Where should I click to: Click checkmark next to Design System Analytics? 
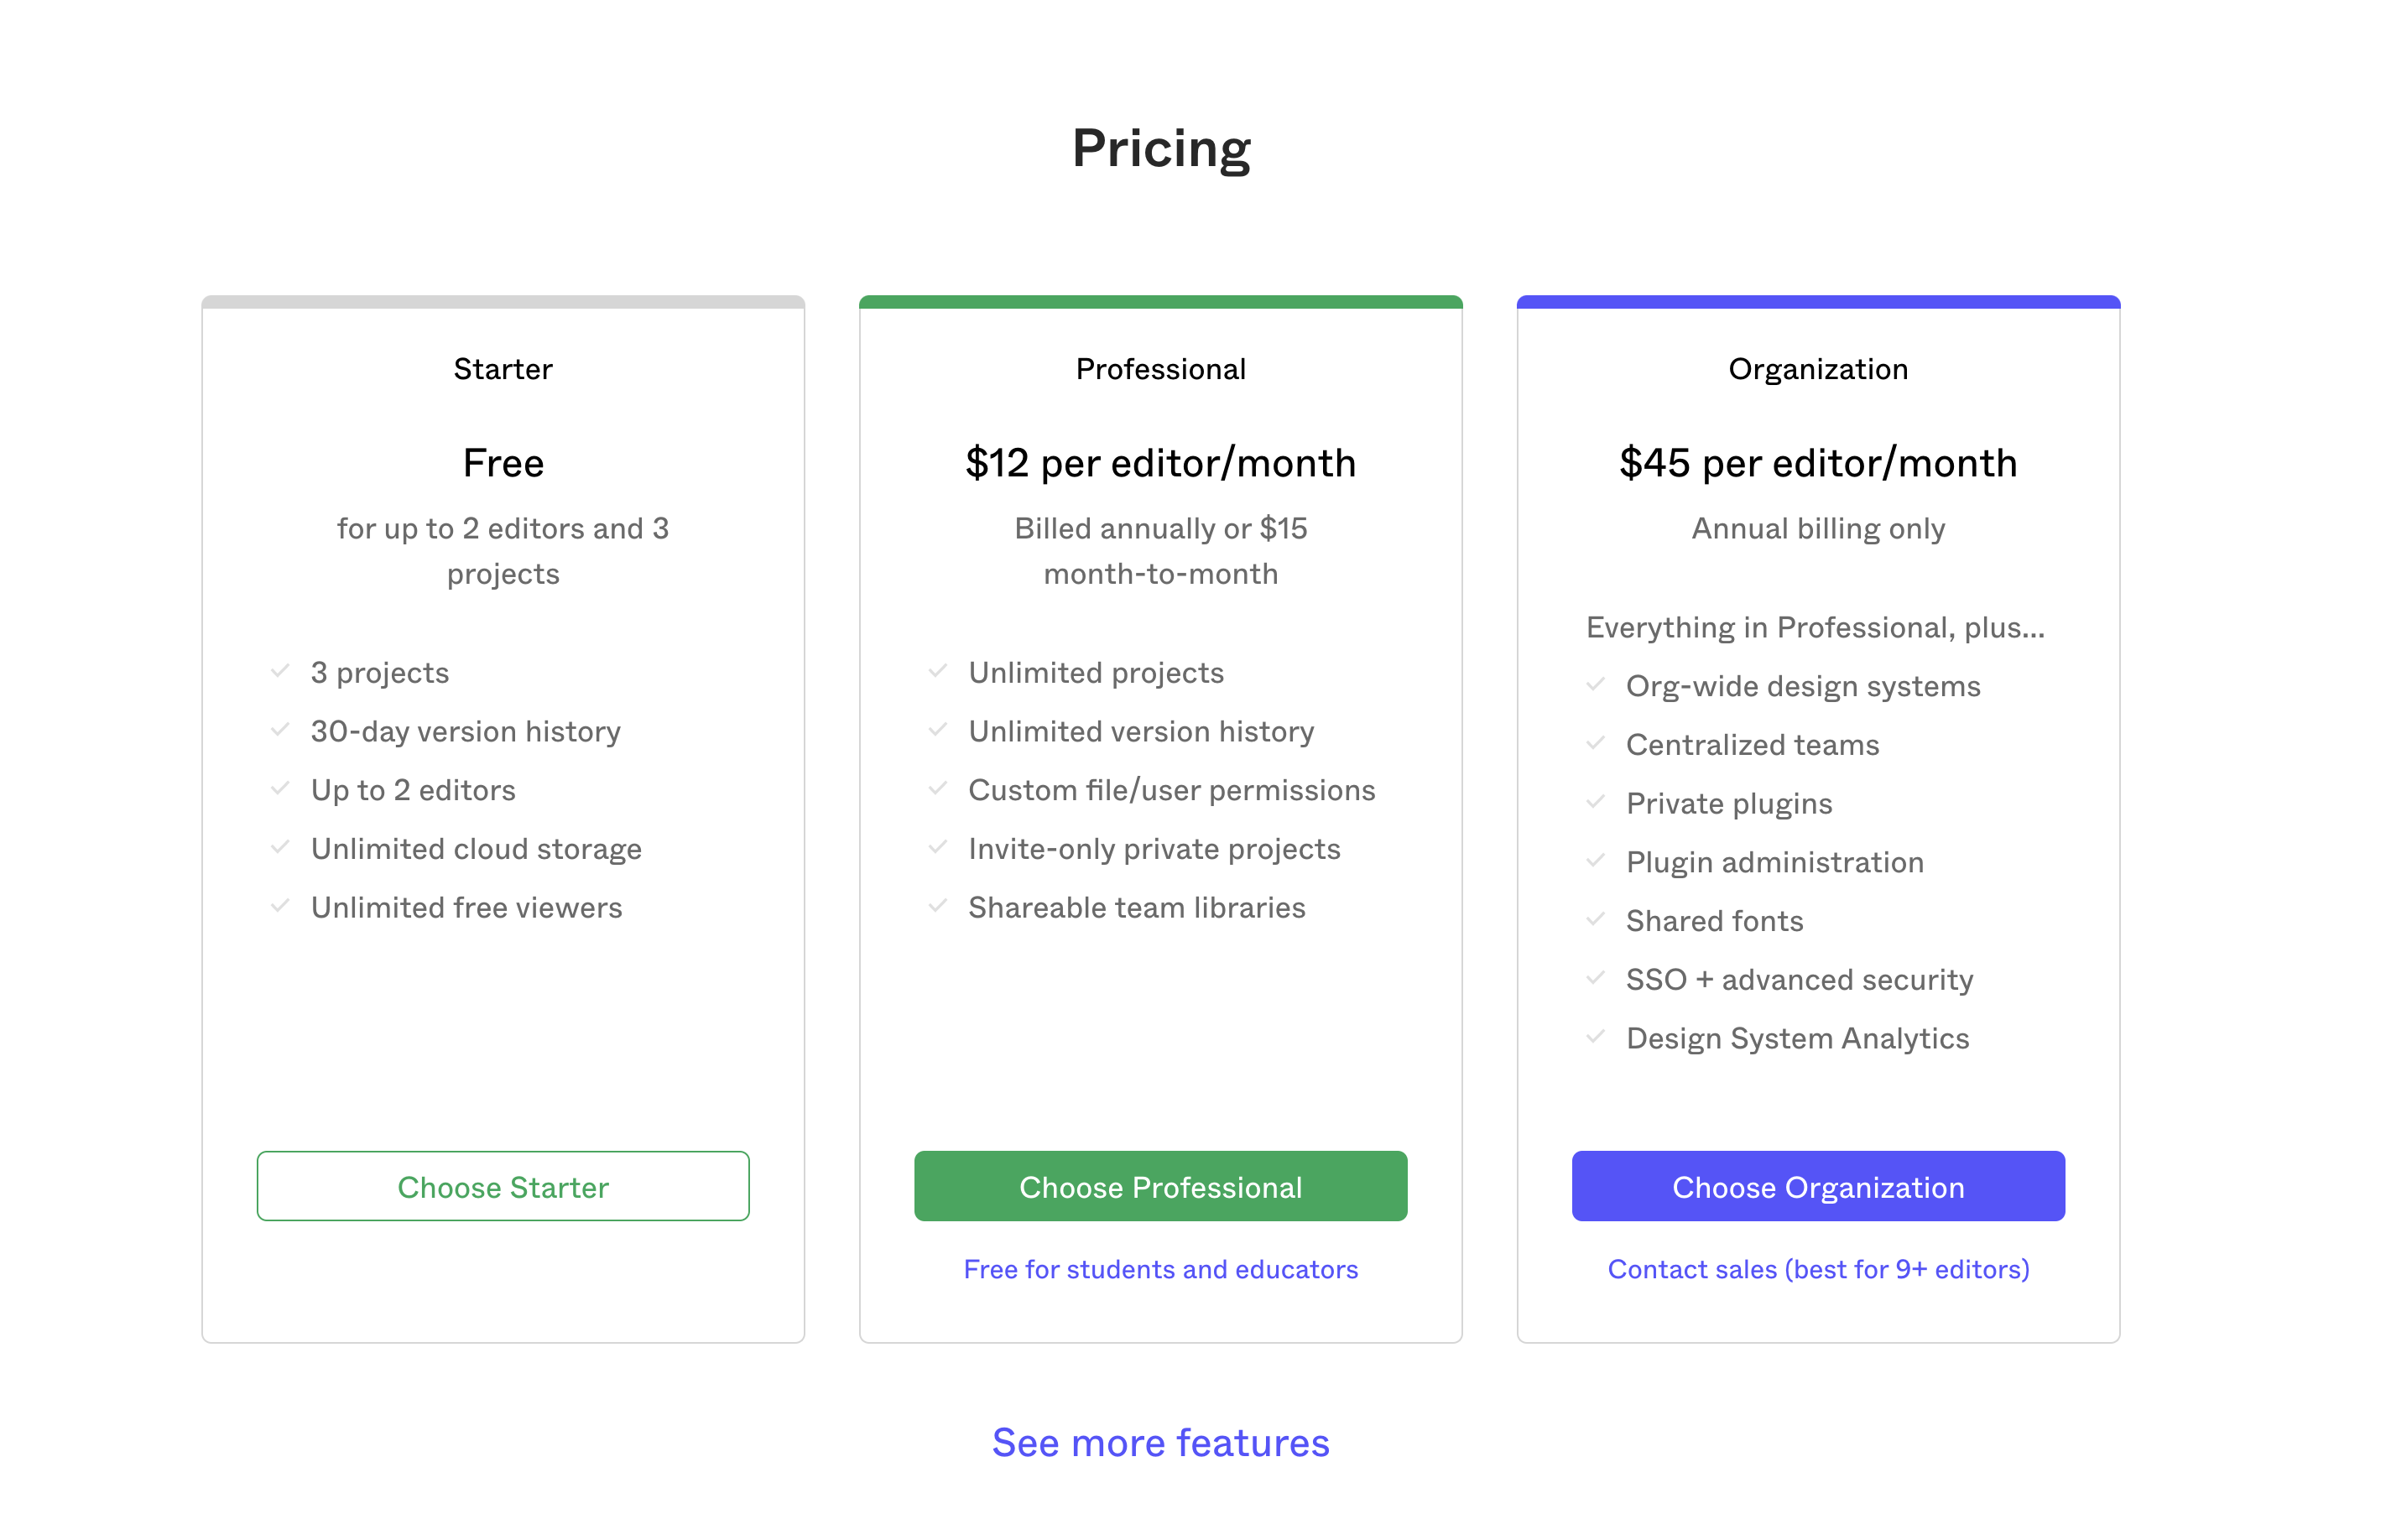pos(1595,1037)
